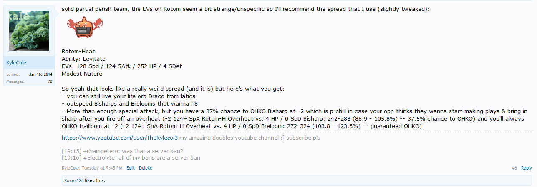Click the Modest Nature line

[82, 74]
